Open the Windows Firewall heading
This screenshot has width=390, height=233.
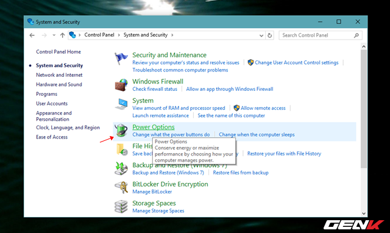coord(158,81)
